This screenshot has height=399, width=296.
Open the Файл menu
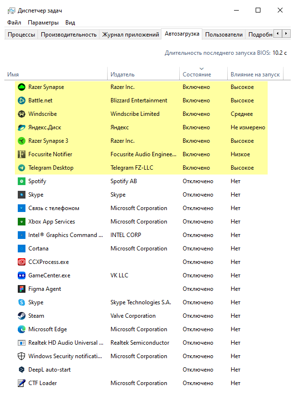(x=14, y=23)
